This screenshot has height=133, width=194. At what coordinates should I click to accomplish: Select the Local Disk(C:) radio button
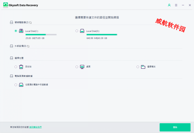click(x=16, y=31)
